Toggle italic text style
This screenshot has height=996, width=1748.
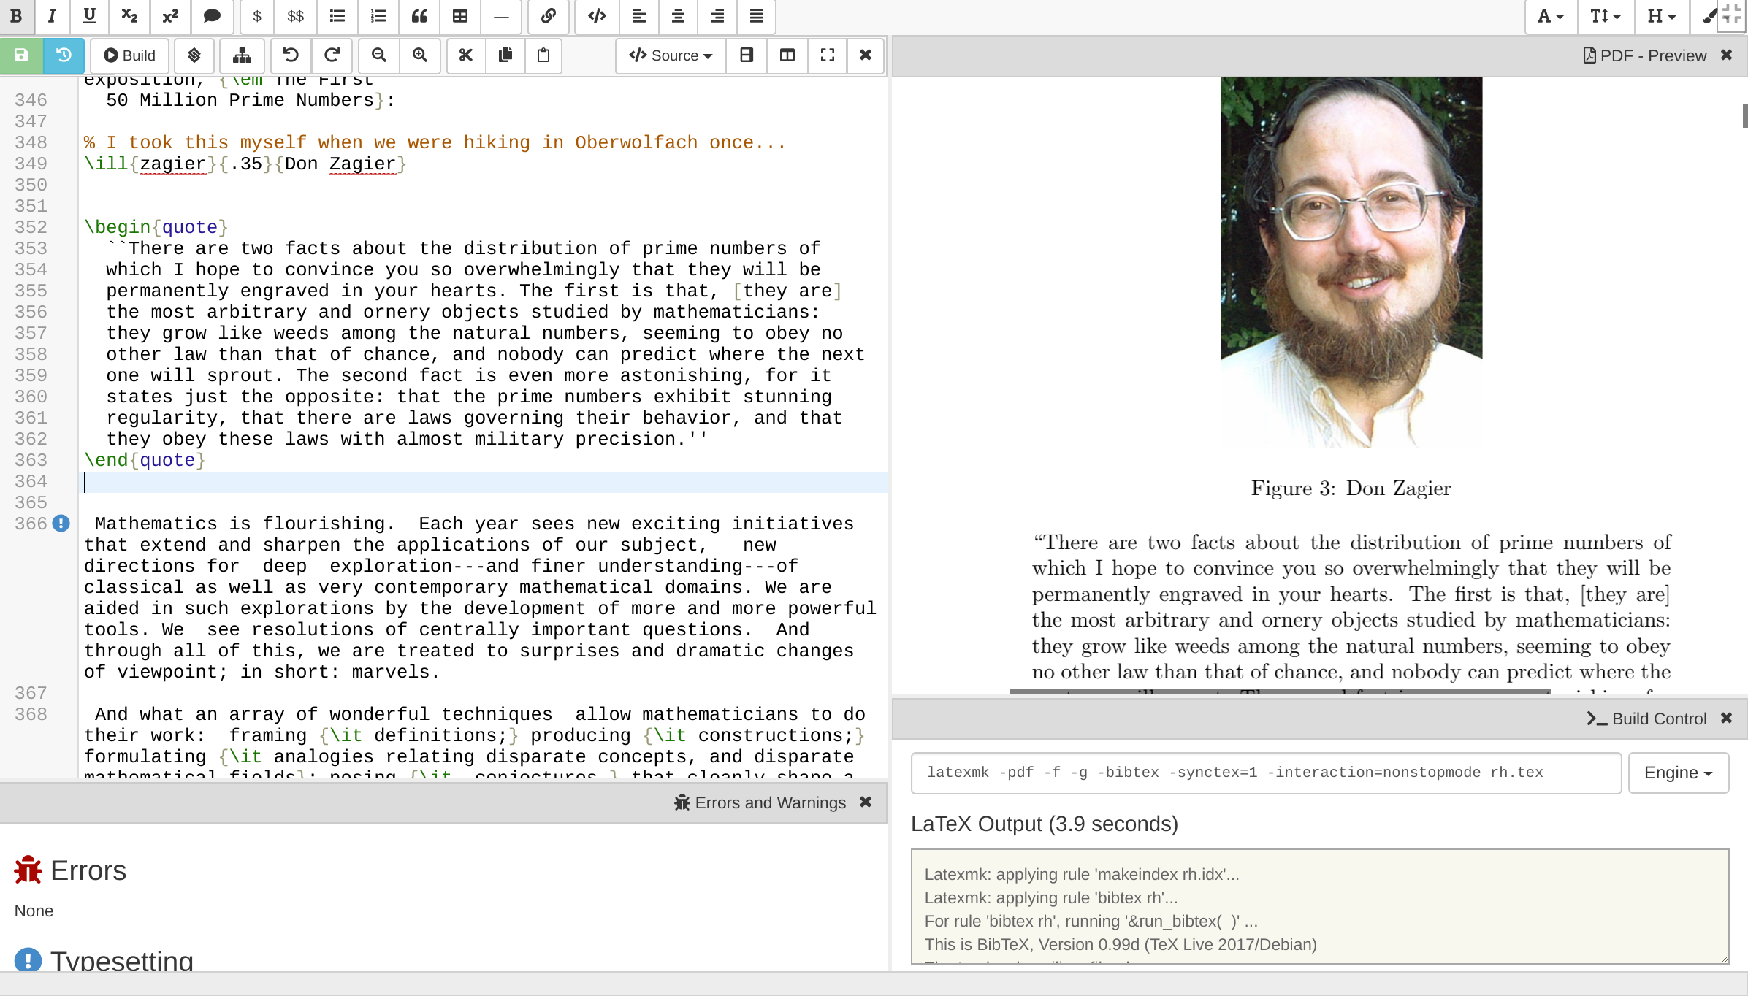[51, 16]
